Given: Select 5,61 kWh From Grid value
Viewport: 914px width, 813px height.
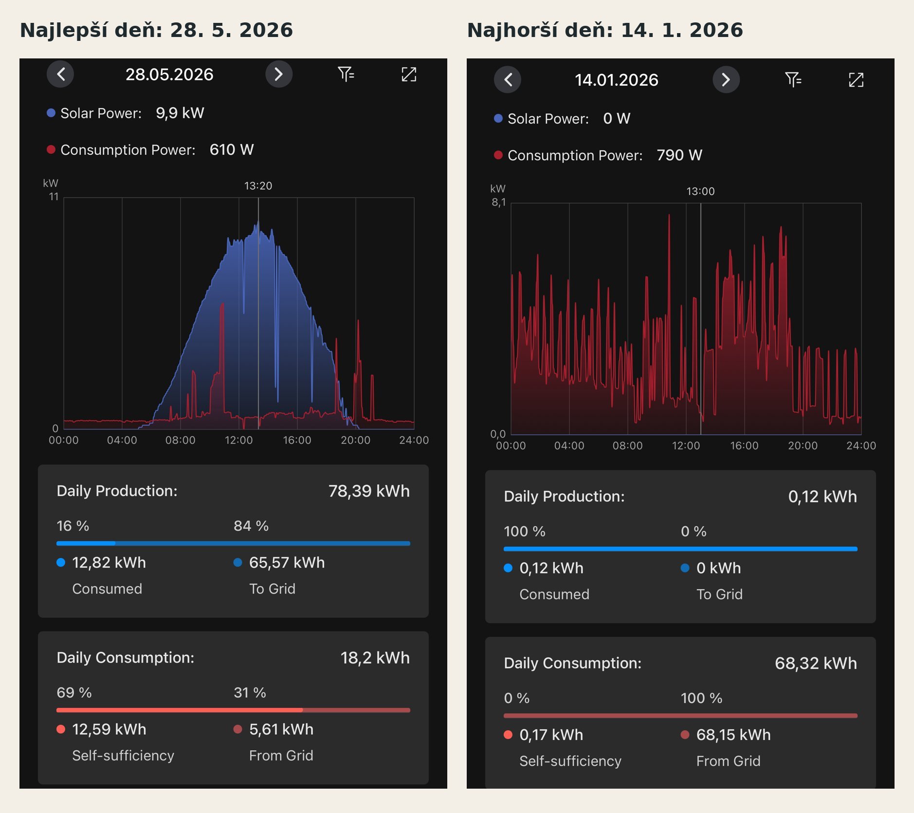Looking at the screenshot, I should (x=281, y=729).
